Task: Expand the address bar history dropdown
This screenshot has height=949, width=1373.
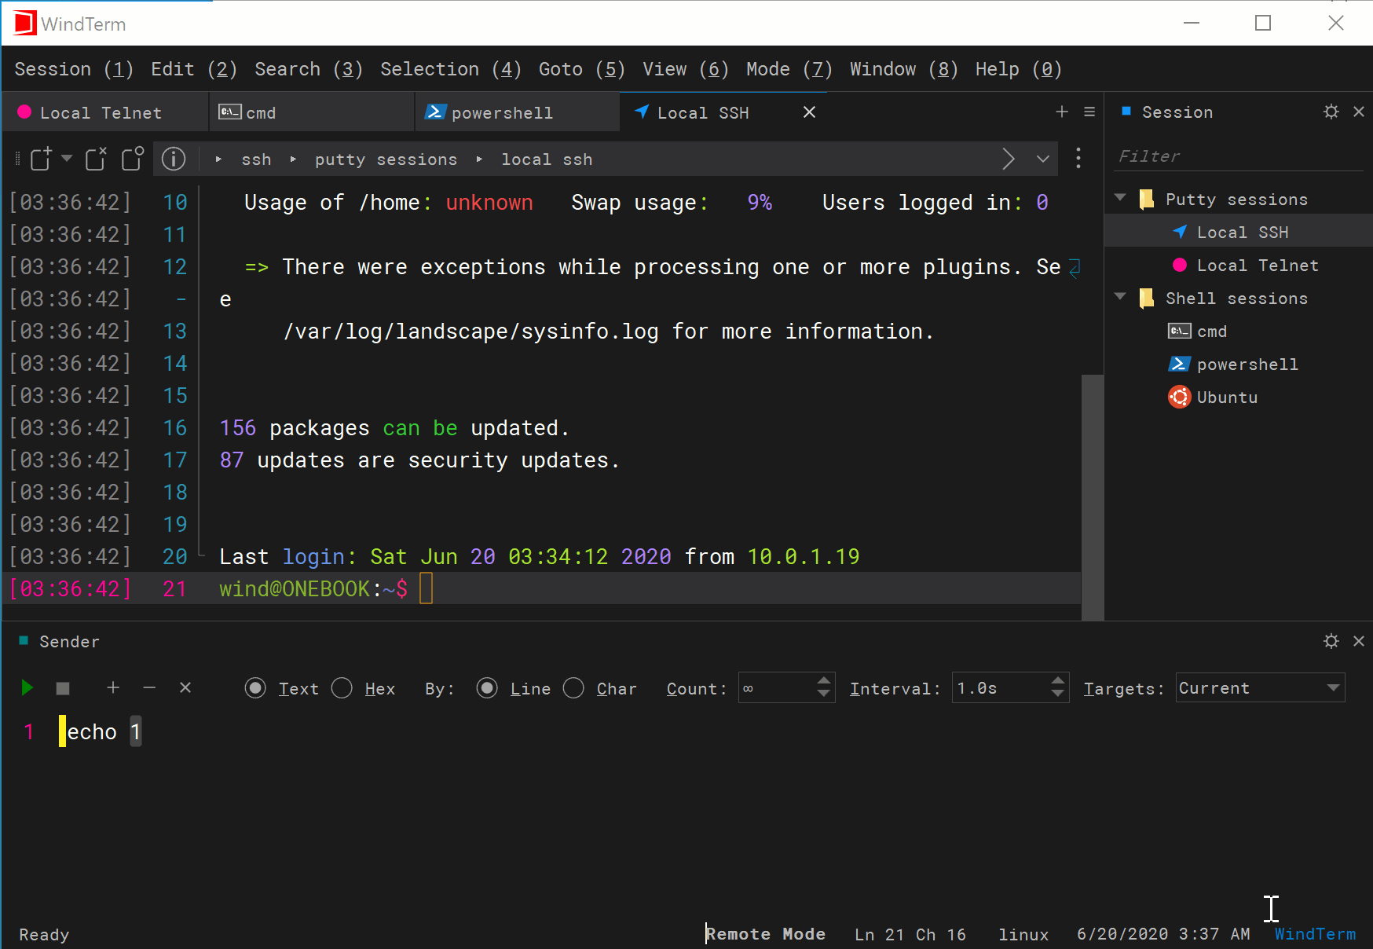Action: coord(1043,159)
